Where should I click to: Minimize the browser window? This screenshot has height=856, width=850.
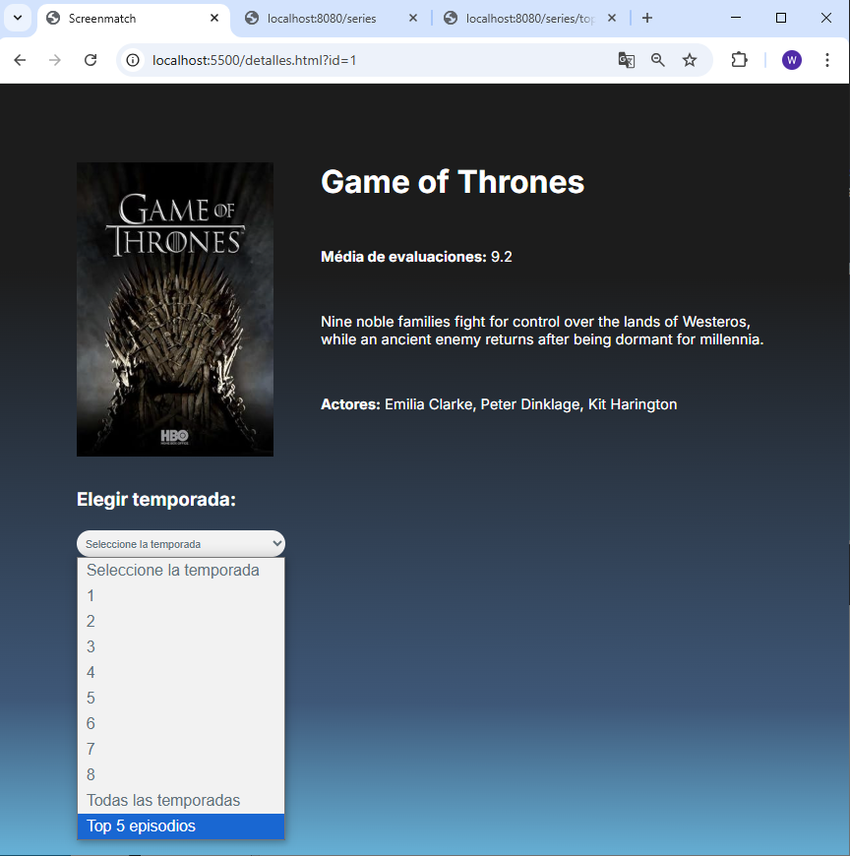tap(736, 18)
